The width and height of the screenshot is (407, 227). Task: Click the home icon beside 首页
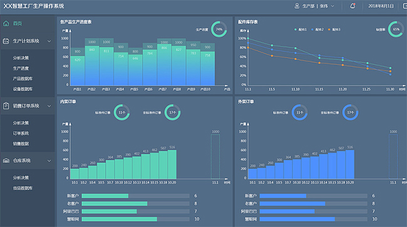(6, 24)
